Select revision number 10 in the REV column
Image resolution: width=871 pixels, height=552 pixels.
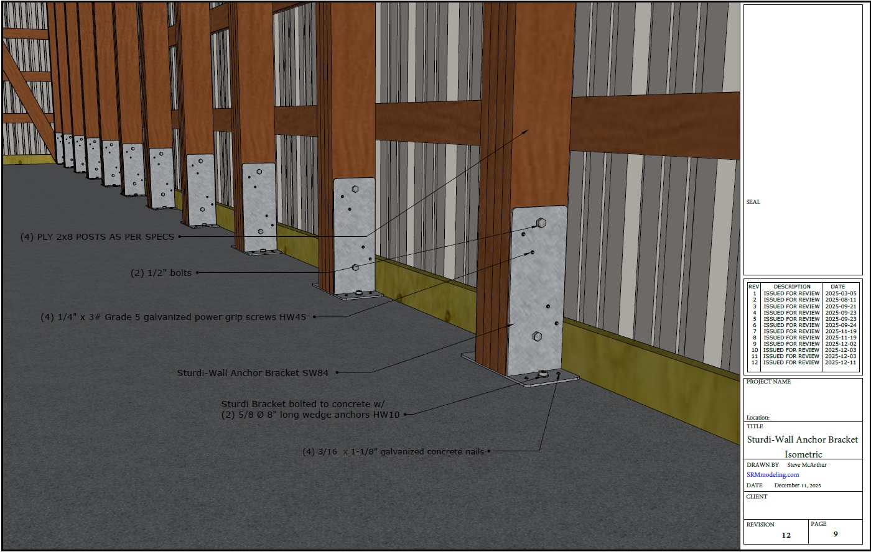[x=755, y=350]
